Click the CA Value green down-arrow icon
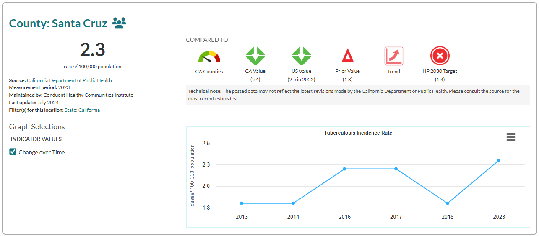The height and width of the screenshot is (236, 539). click(255, 56)
